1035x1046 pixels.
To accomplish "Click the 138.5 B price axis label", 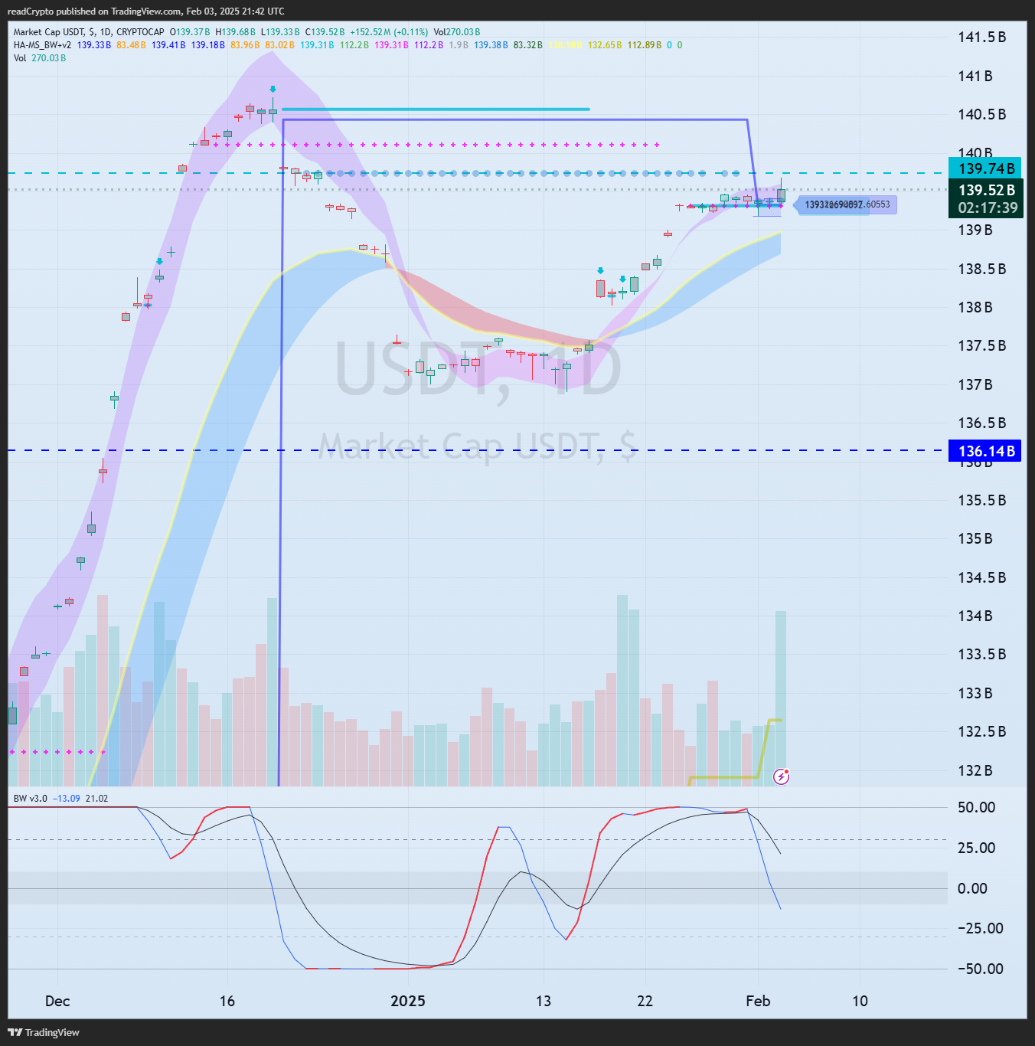I will 981,269.
